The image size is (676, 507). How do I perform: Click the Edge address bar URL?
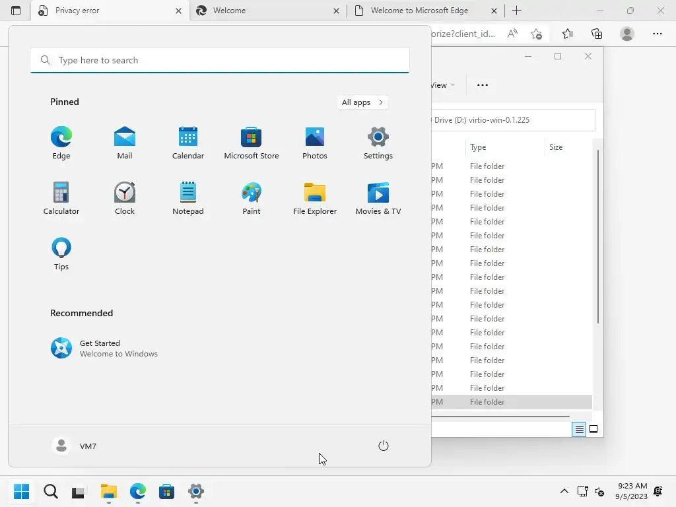[463, 34]
